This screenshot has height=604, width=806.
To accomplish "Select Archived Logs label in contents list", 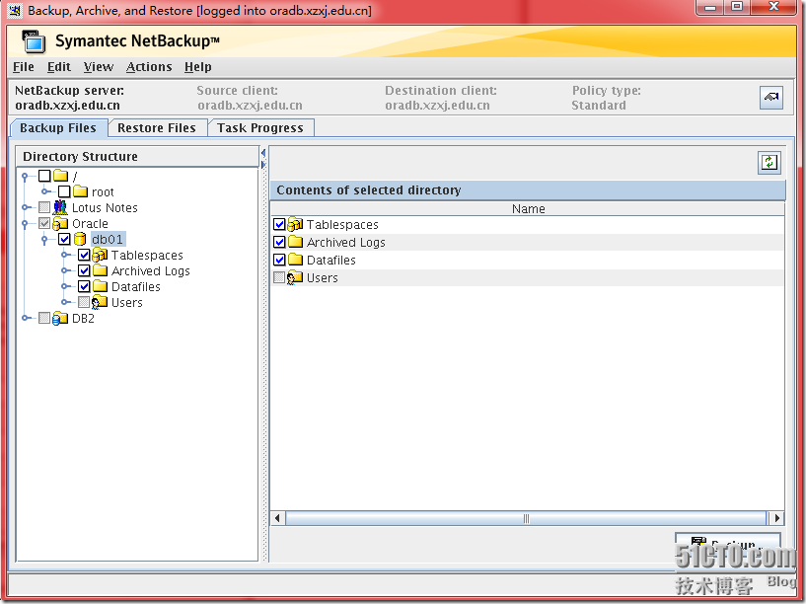I will (x=346, y=242).
